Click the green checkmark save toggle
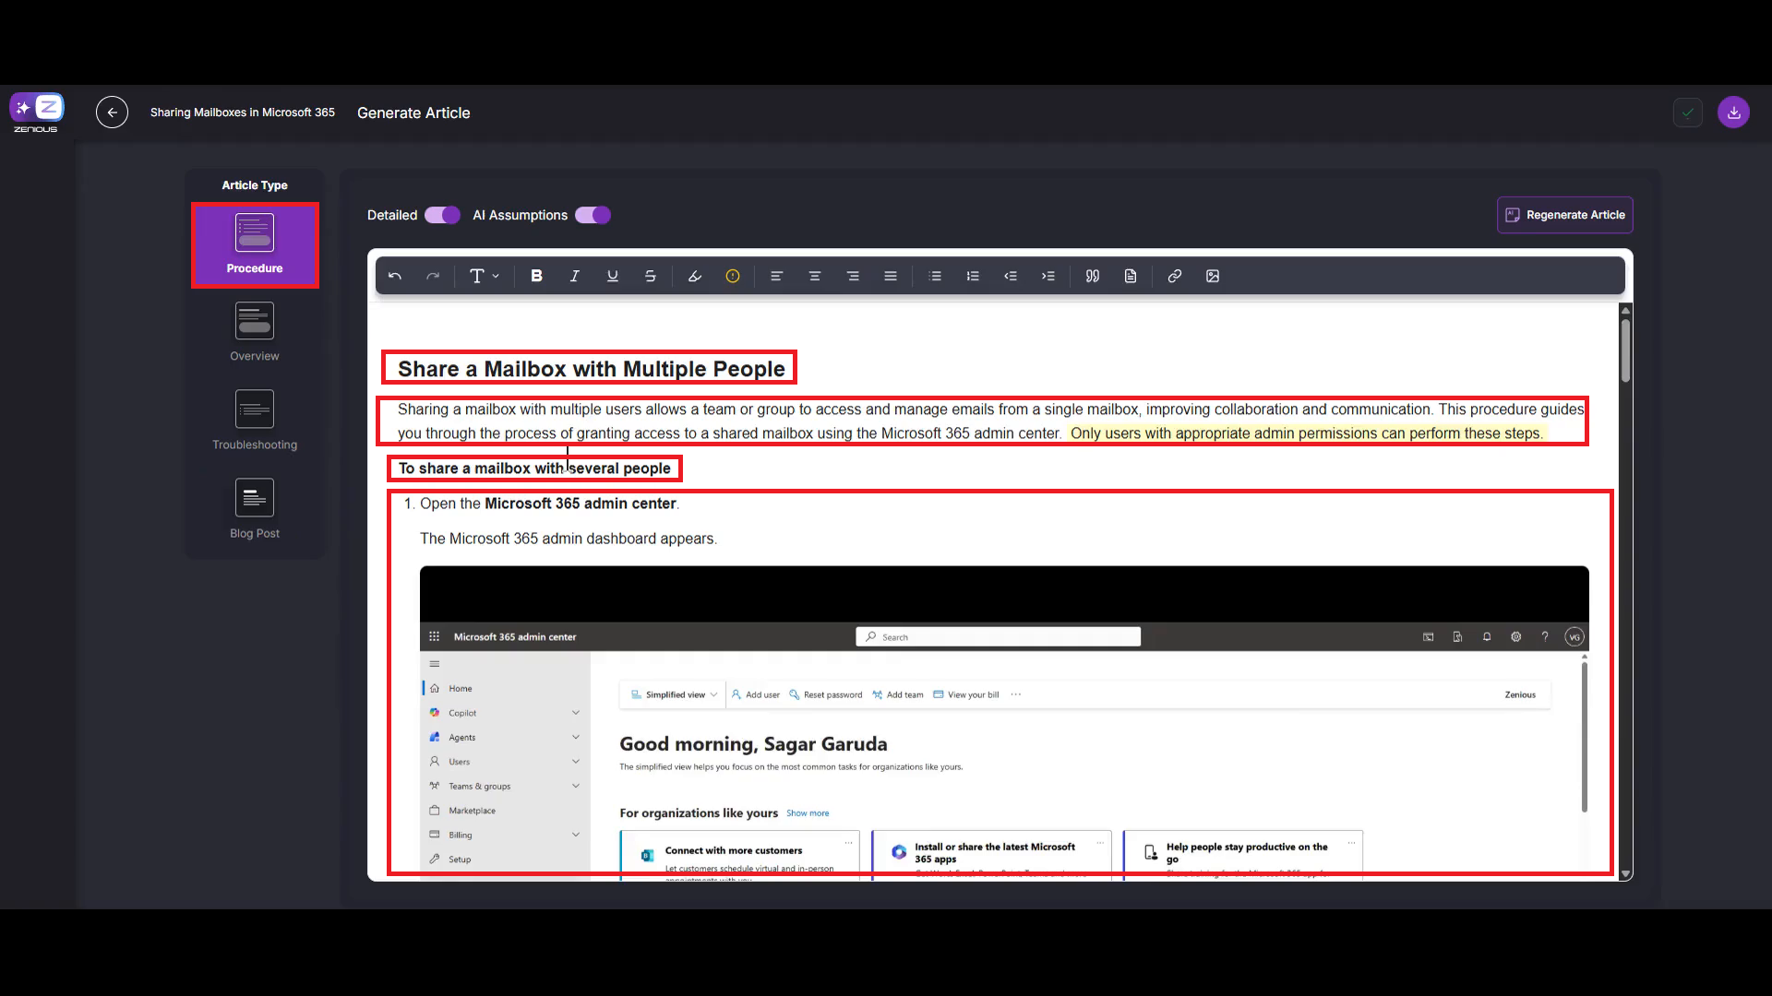 coord(1687,113)
